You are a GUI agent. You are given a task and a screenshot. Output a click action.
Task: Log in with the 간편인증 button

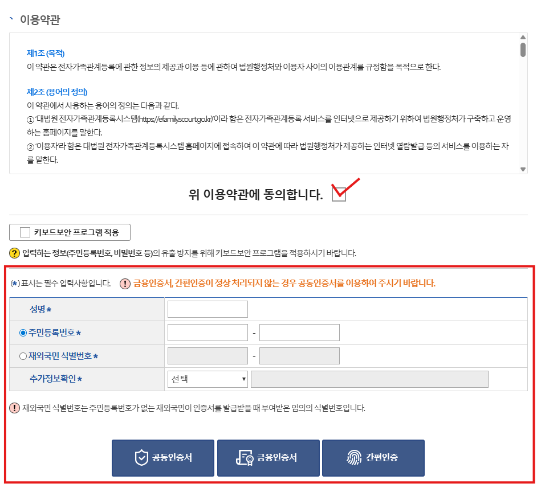(x=373, y=458)
